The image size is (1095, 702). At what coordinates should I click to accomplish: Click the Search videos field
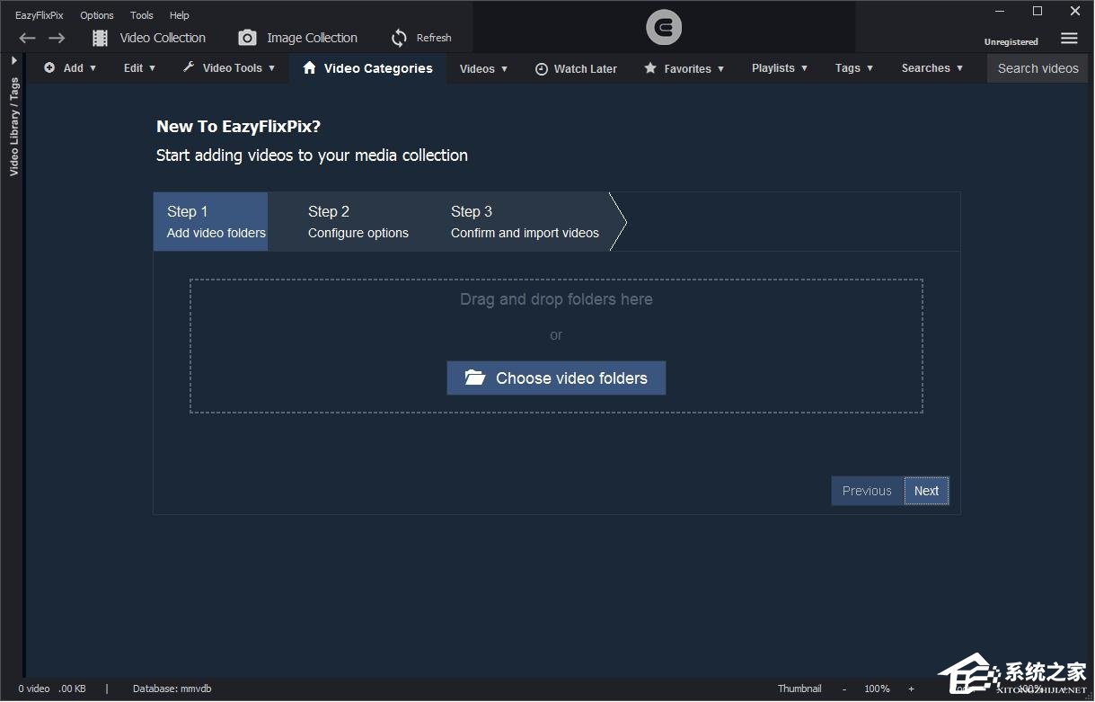(1038, 68)
